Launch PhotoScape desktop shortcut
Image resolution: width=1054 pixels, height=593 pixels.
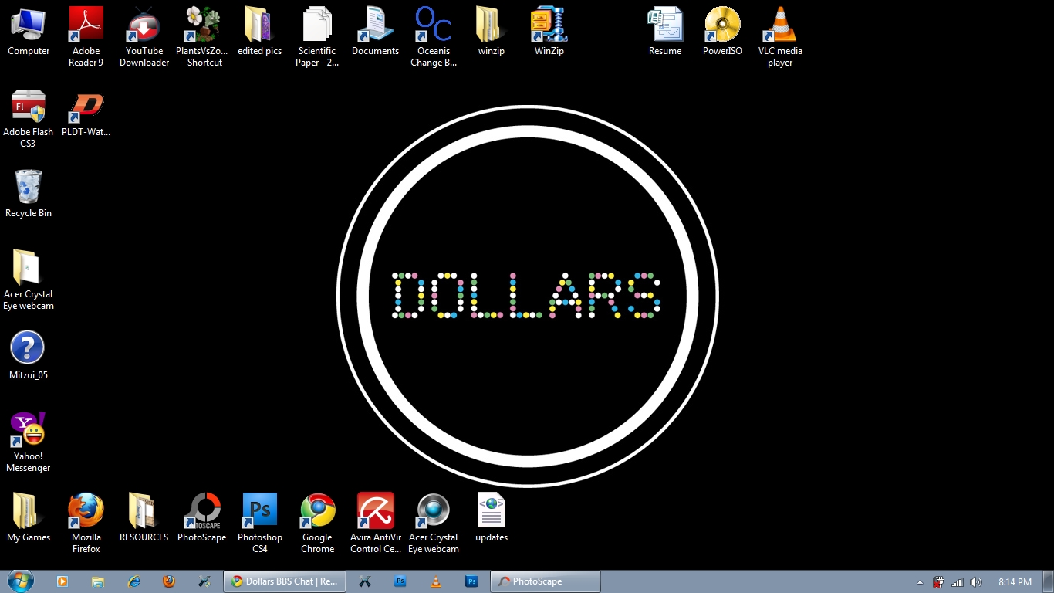pyautogui.click(x=202, y=518)
